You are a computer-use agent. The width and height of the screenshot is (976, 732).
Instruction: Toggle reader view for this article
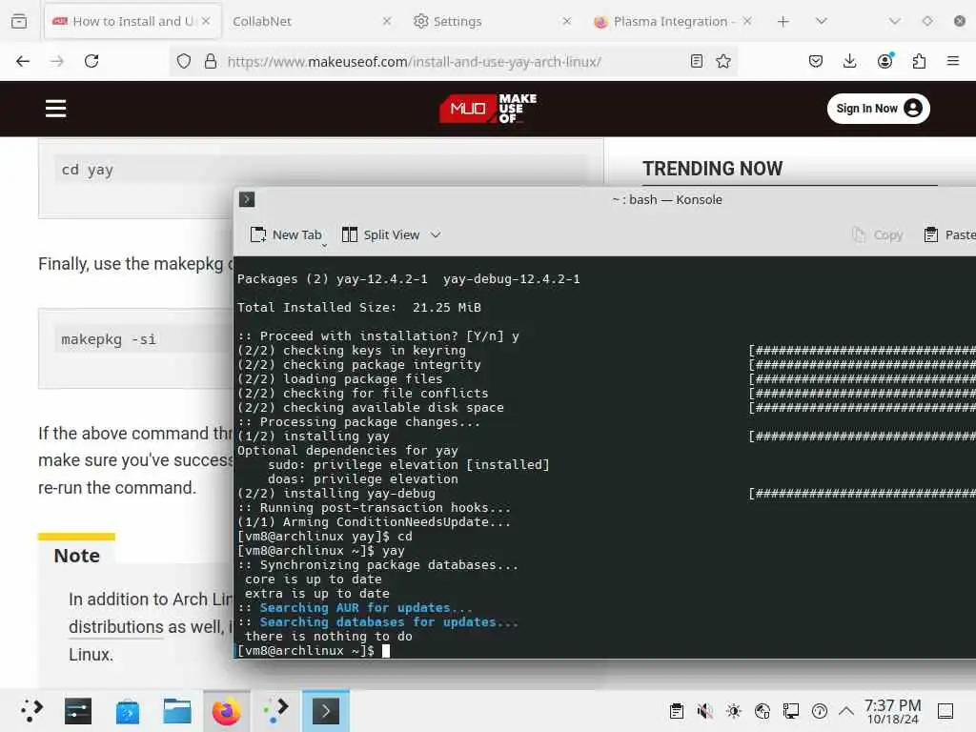[697, 61]
